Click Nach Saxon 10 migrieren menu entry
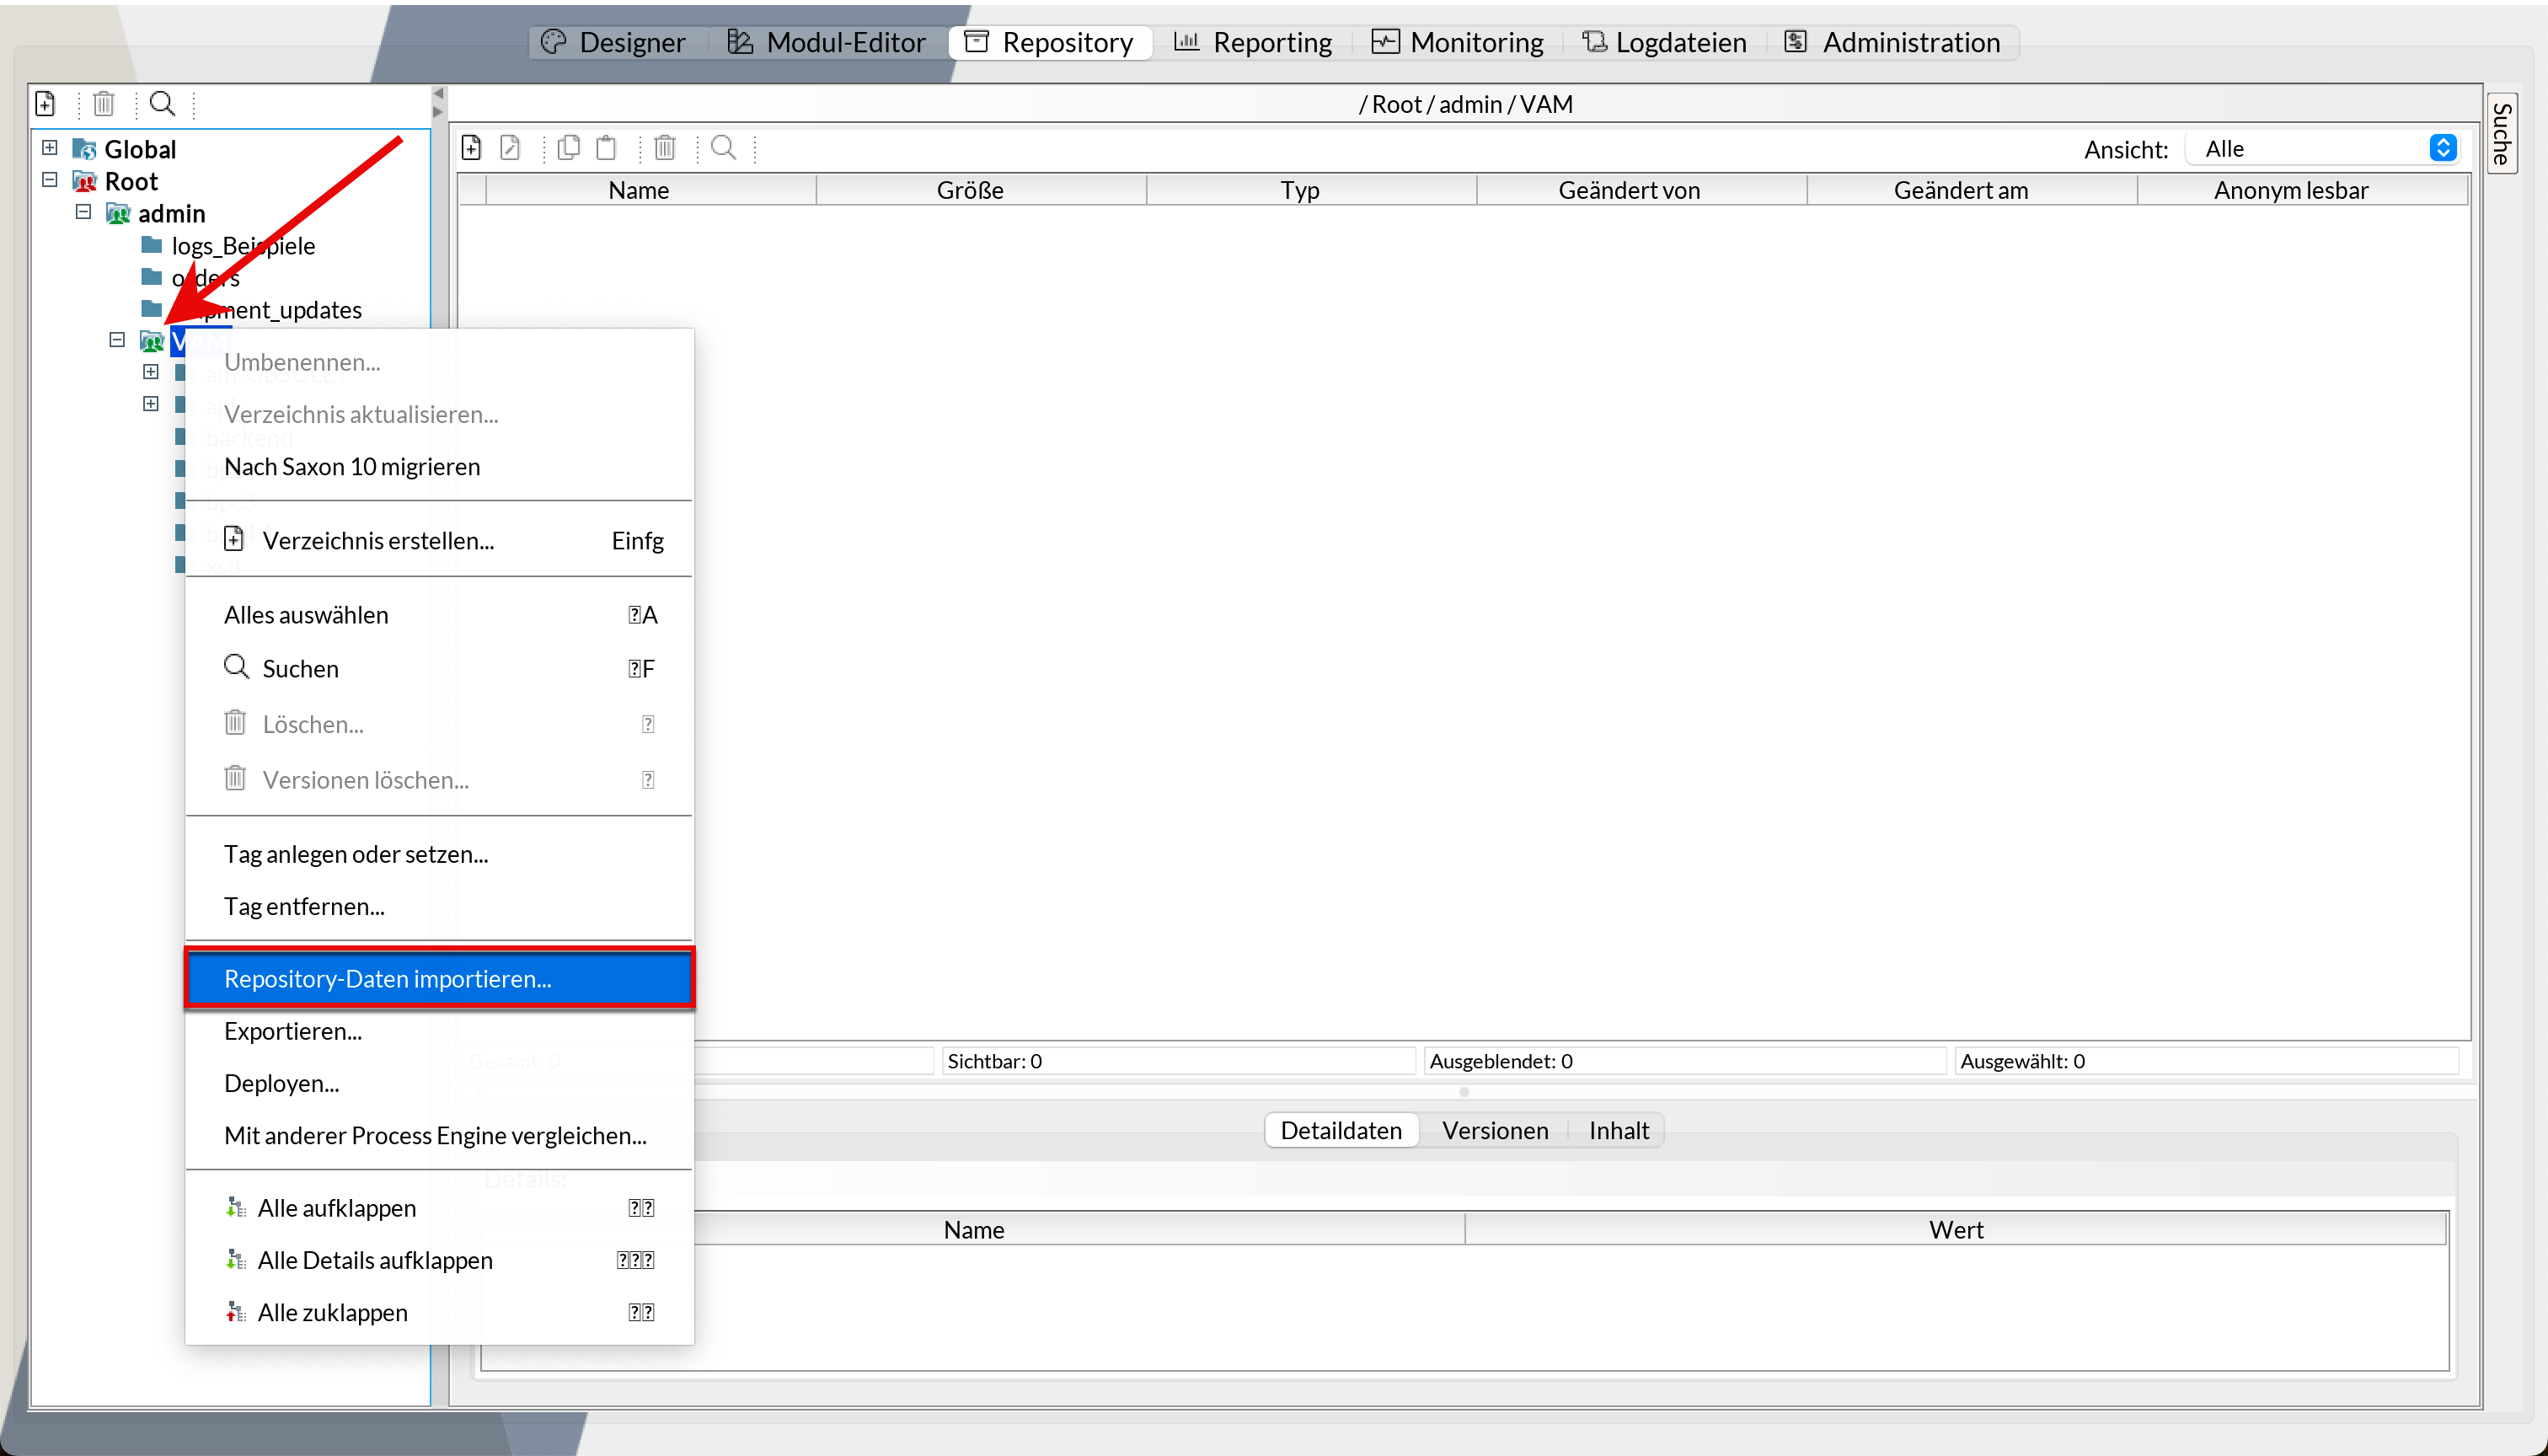 (x=352, y=466)
